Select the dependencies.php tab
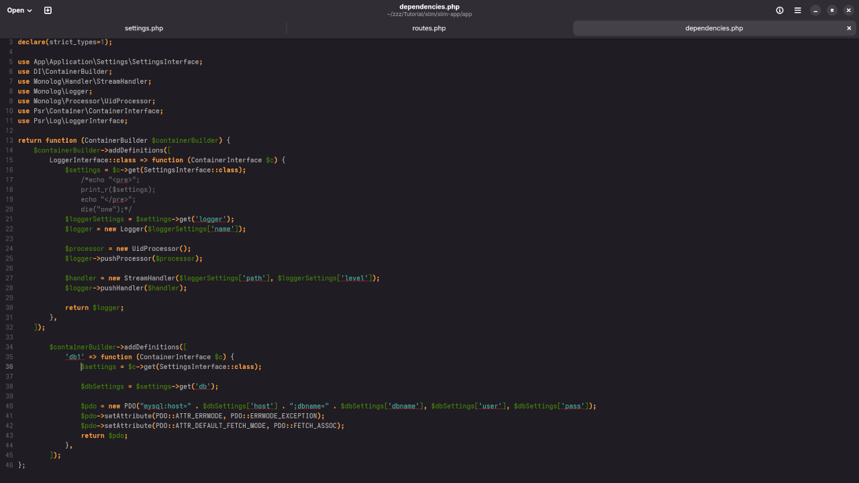 click(x=714, y=28)
